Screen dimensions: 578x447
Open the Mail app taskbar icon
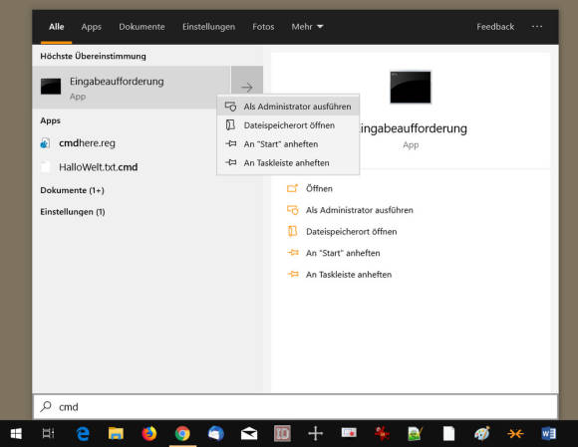tap(249, 433)
